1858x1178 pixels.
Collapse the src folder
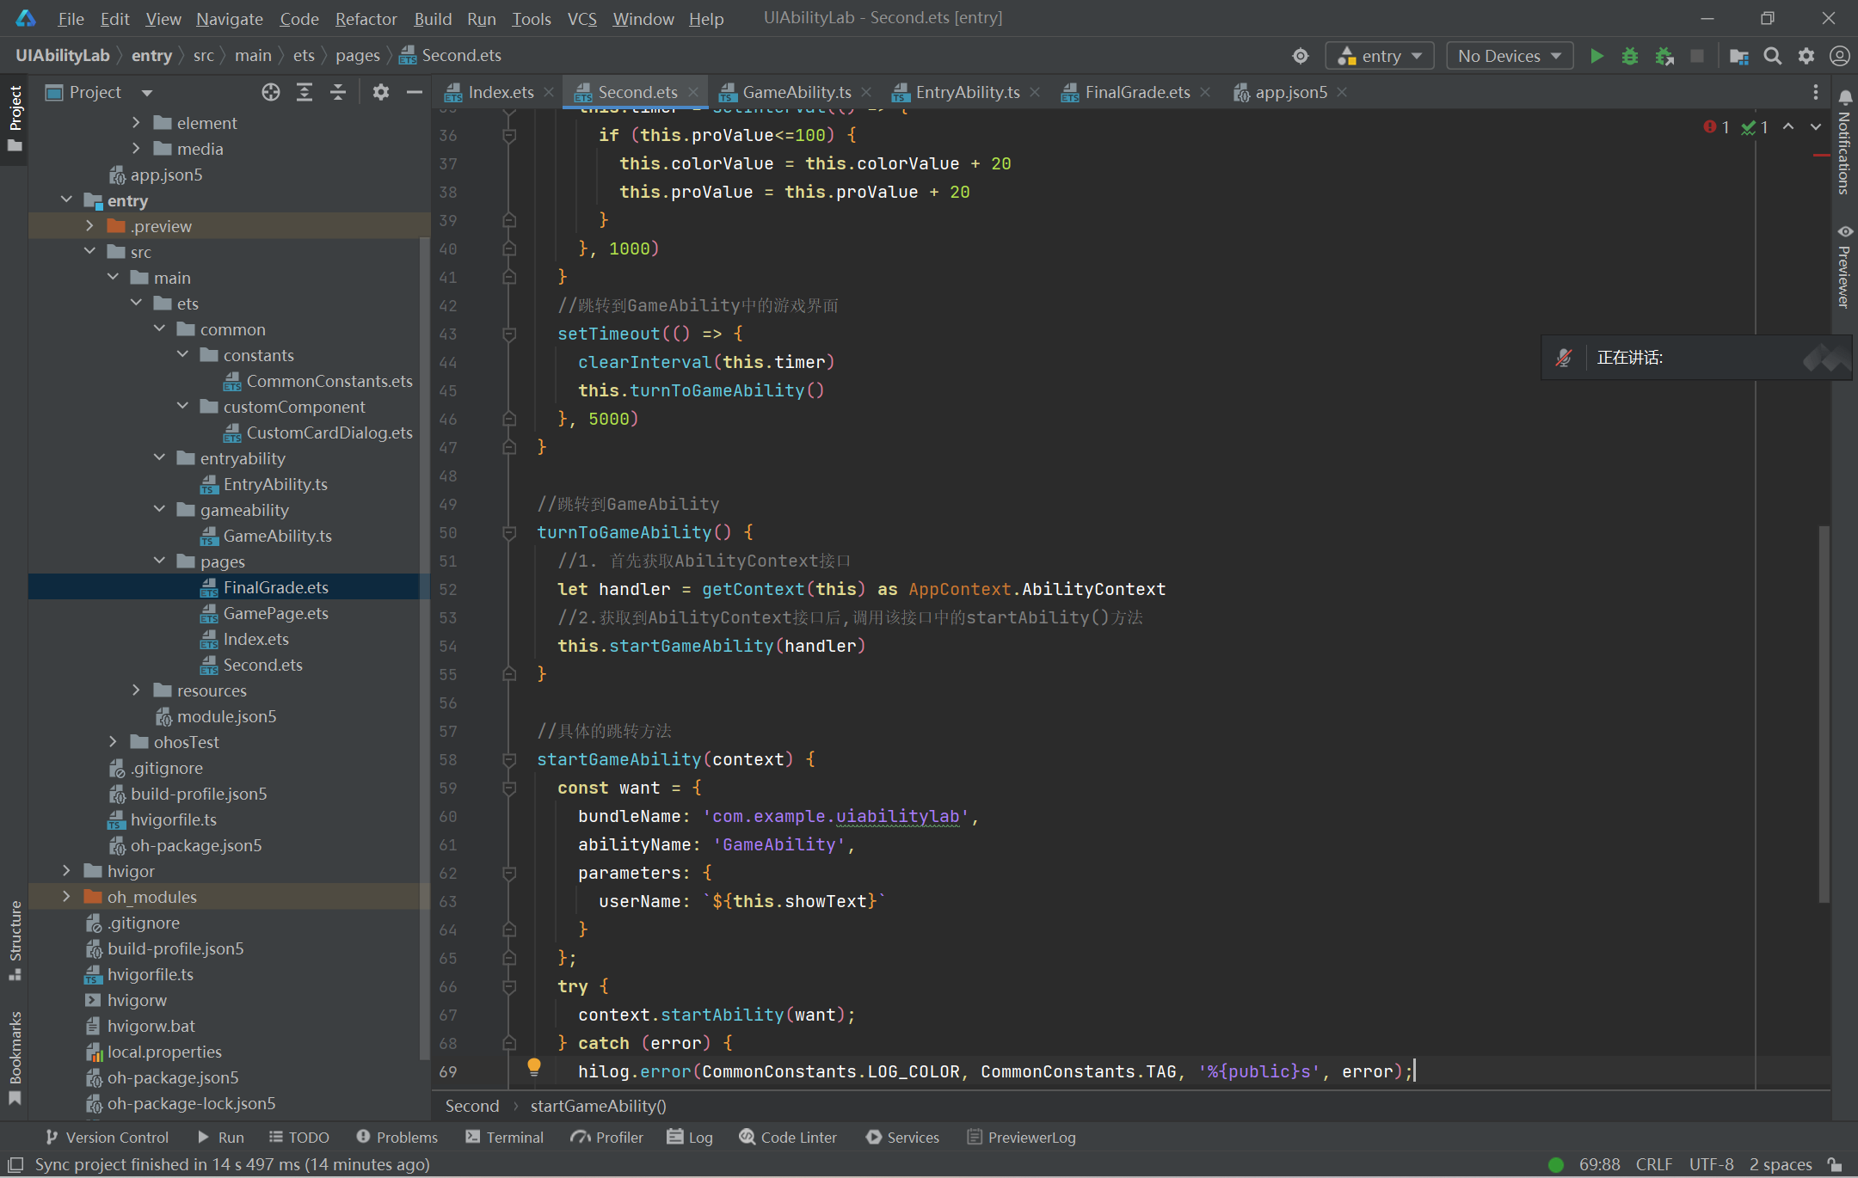89,251
